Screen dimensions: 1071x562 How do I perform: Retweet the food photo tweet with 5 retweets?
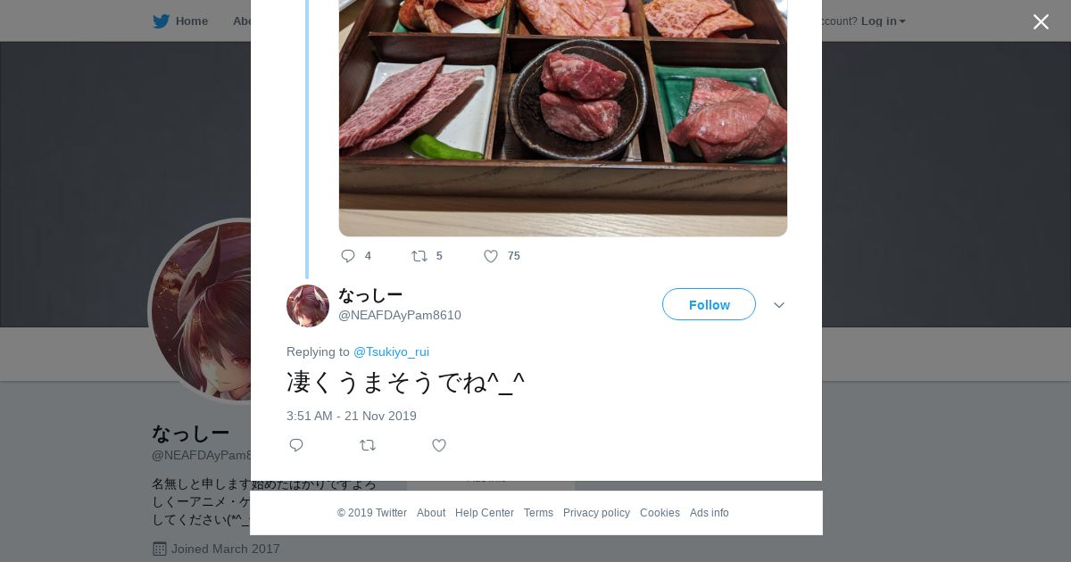419,256
